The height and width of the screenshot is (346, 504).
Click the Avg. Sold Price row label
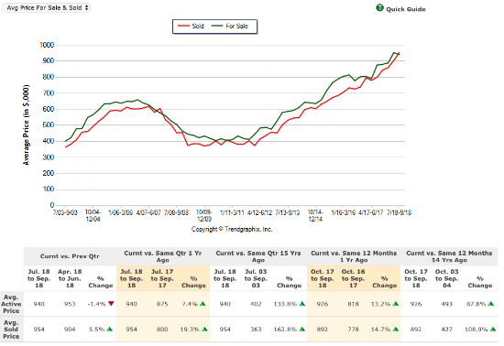pos(11,330)
